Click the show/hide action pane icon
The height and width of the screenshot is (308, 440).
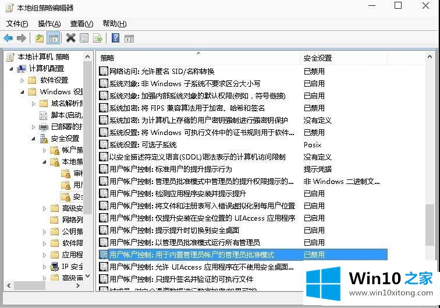tap(129, 38)
